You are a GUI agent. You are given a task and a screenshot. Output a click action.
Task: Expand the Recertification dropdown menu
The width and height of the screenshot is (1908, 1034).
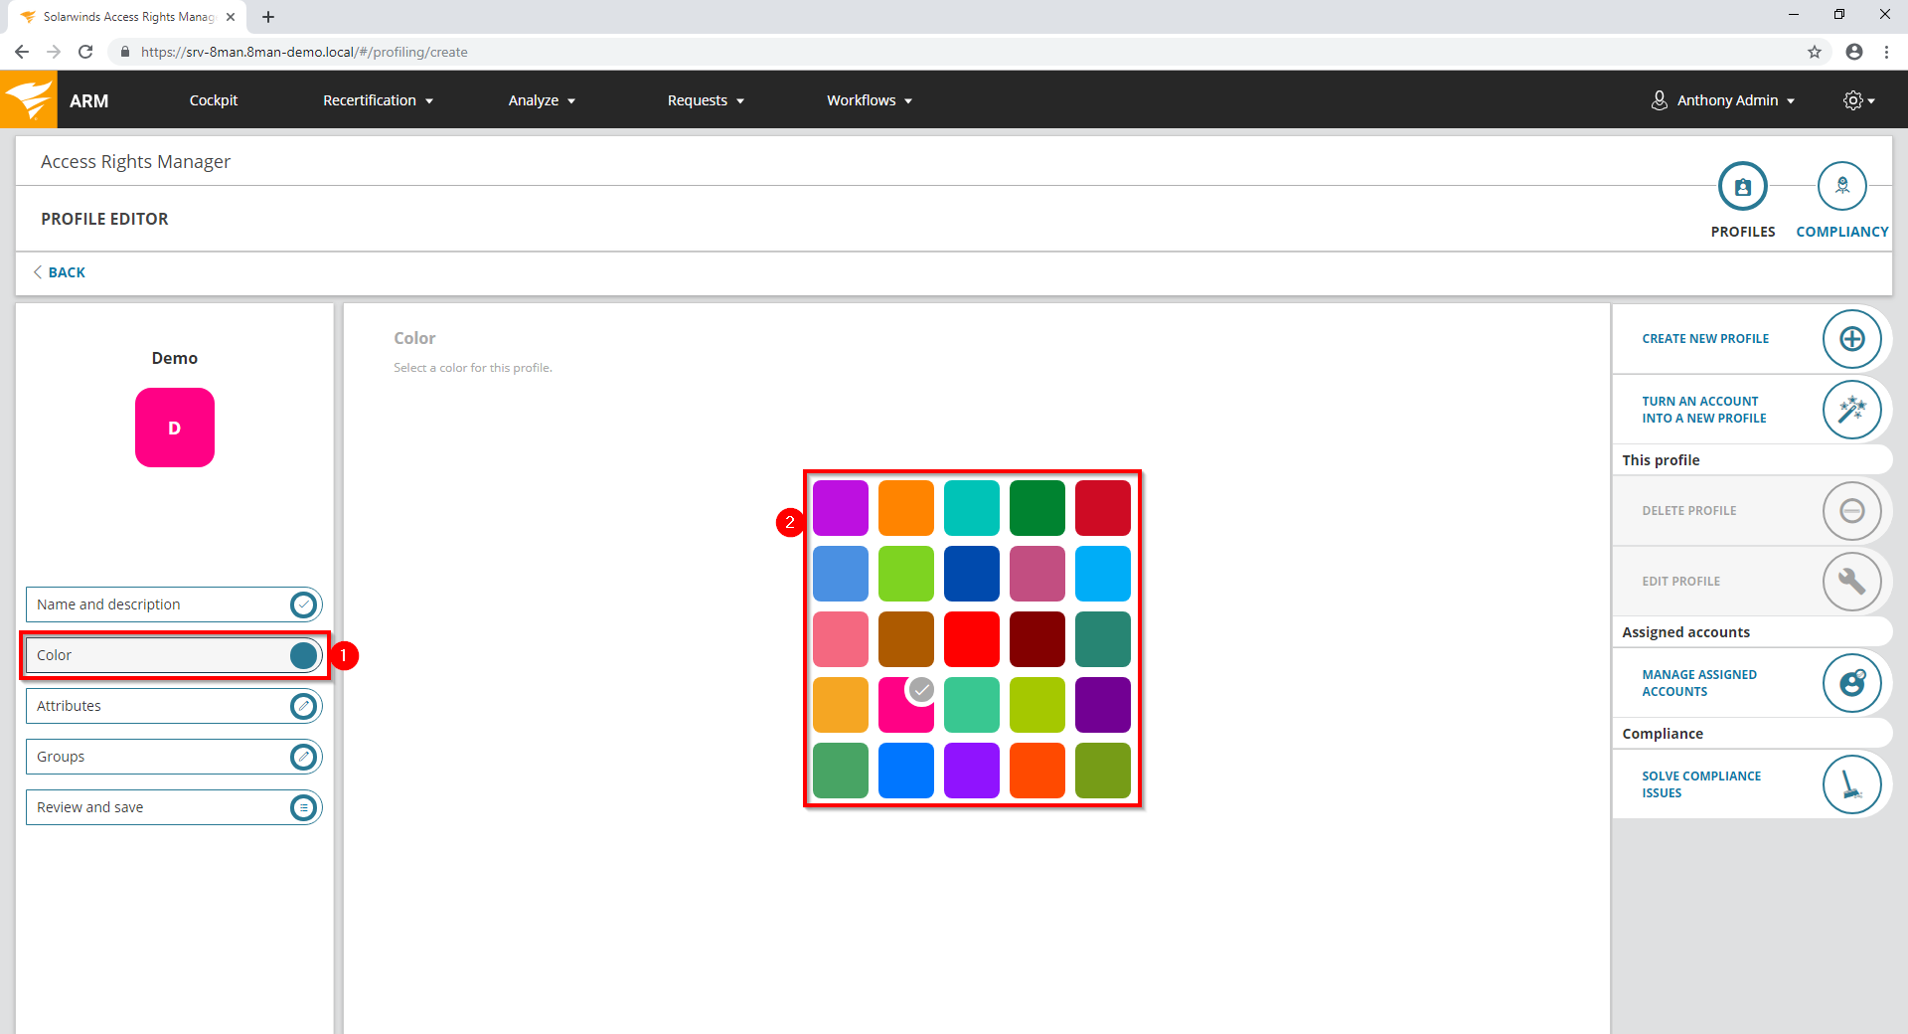(378, 100)
